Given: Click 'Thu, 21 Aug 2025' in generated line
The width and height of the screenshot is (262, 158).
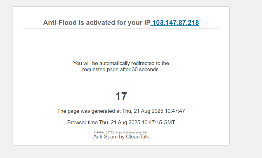Looking at the screenshot, I should (143, 111).
